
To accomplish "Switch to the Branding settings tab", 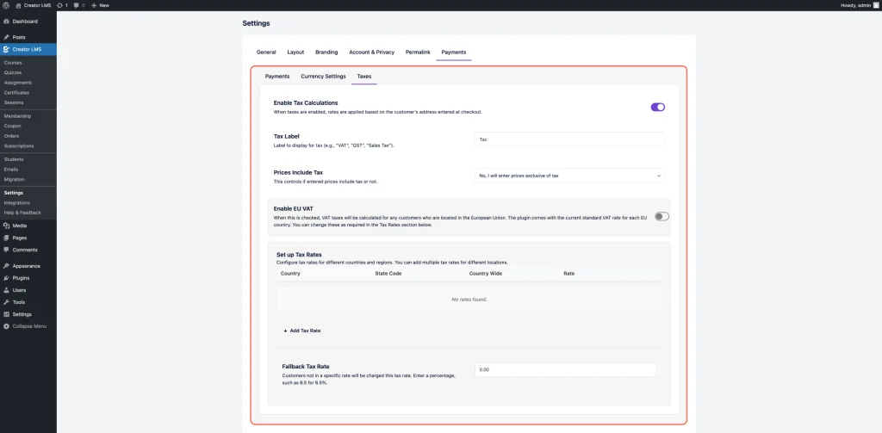I will pyautogui.click(x=326, y=53).
